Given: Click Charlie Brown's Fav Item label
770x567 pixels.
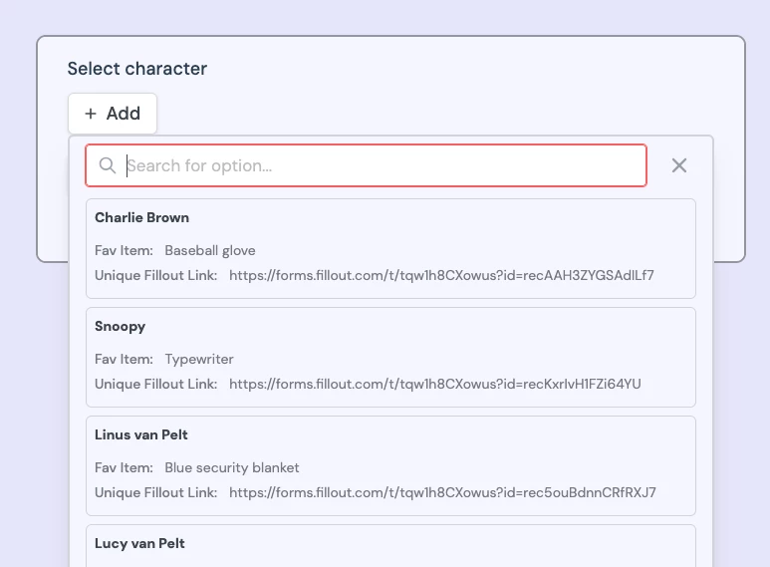Looking at the screenshot, I should click(x=124, y=250).
